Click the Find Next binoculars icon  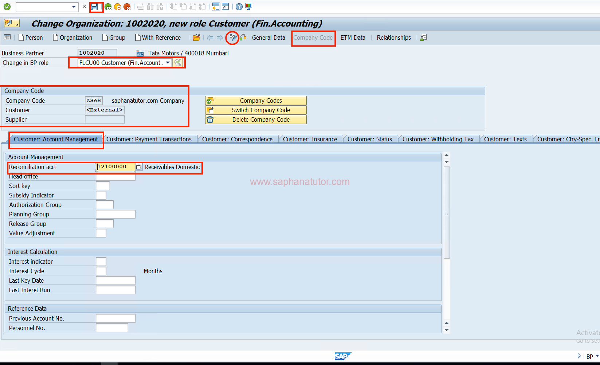tap(160, 7)
